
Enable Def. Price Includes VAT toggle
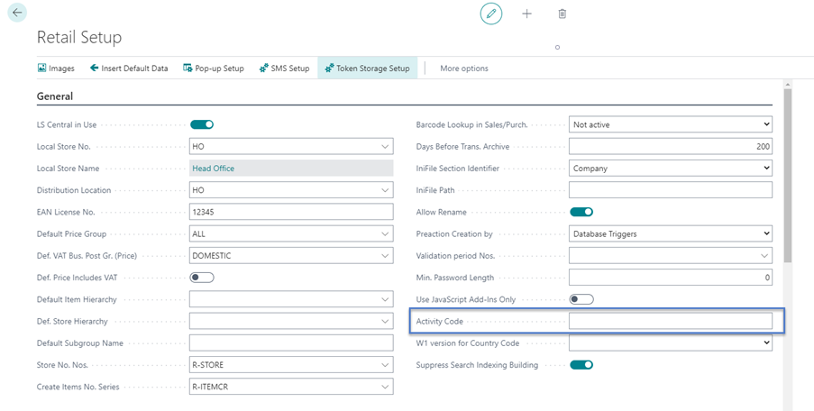pos(202,278)
